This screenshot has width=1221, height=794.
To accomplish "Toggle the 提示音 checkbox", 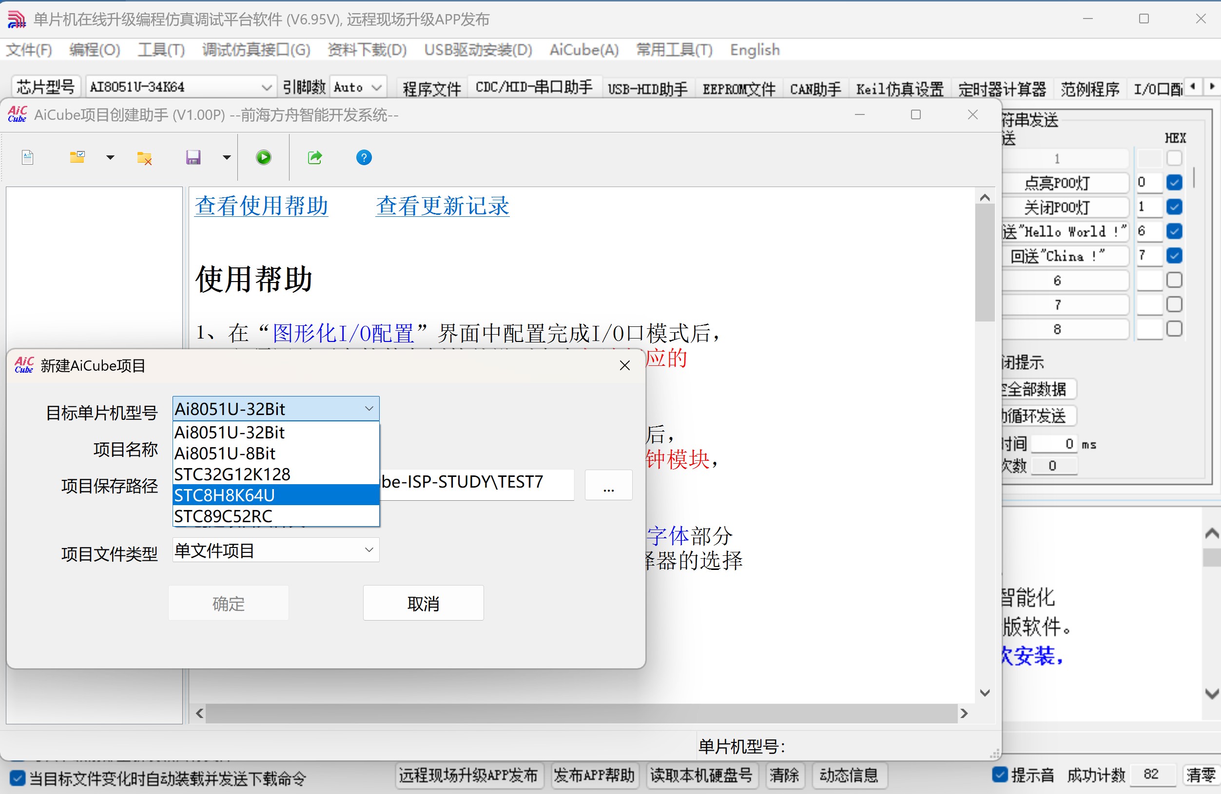I will [x=999, y=775].
